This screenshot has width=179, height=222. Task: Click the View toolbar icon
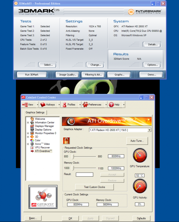(x=25, y=105)
